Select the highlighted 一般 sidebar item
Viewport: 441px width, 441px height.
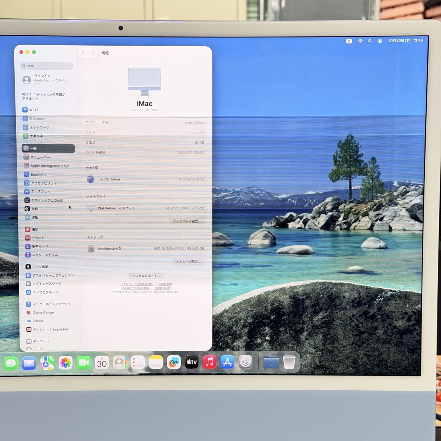click(48, 148)
